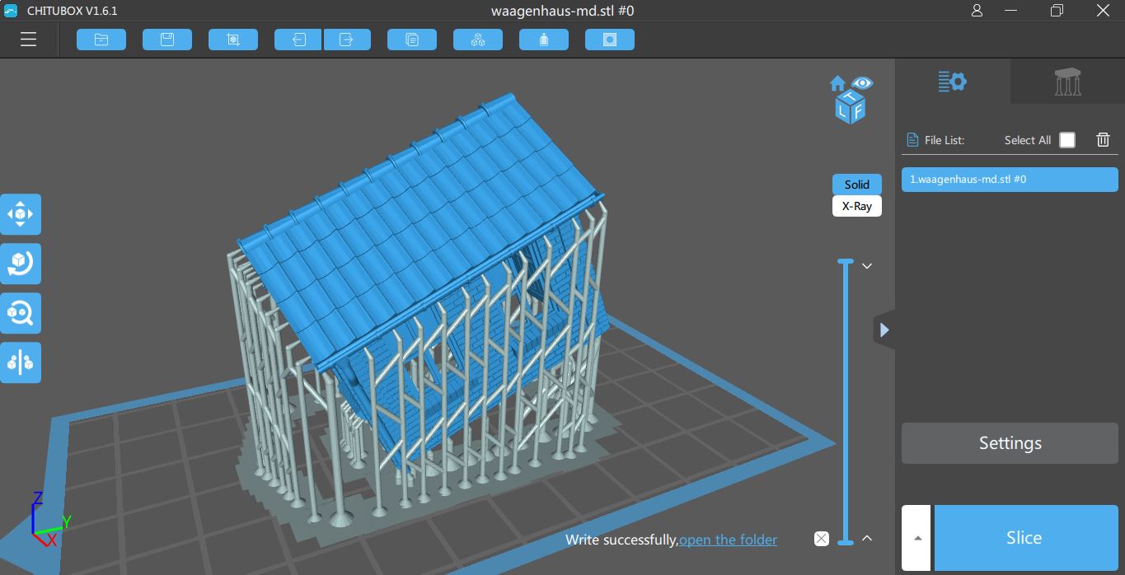The height and width of the screenshot is (575, 1125).
Task: Collapse the right side panel arrow
Action: coord(884,330)
